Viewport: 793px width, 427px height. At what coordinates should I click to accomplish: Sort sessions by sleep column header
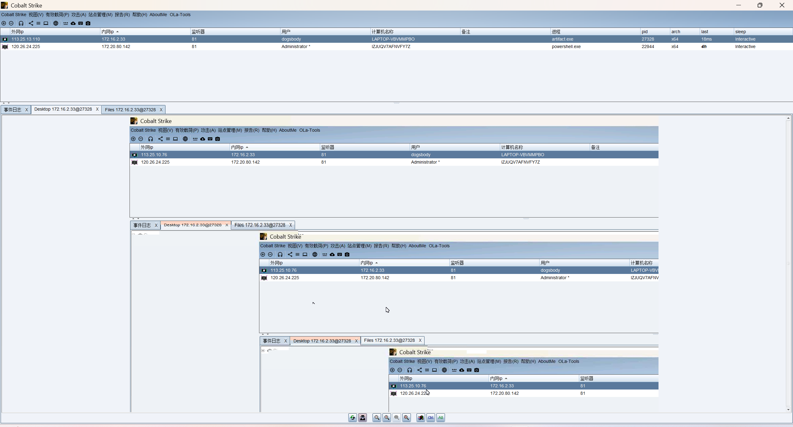point(763,32)
